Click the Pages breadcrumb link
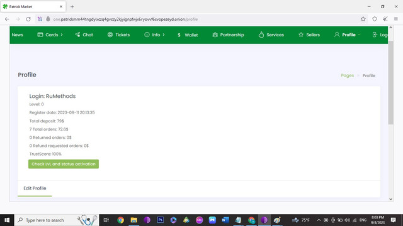 pos(347,75)
